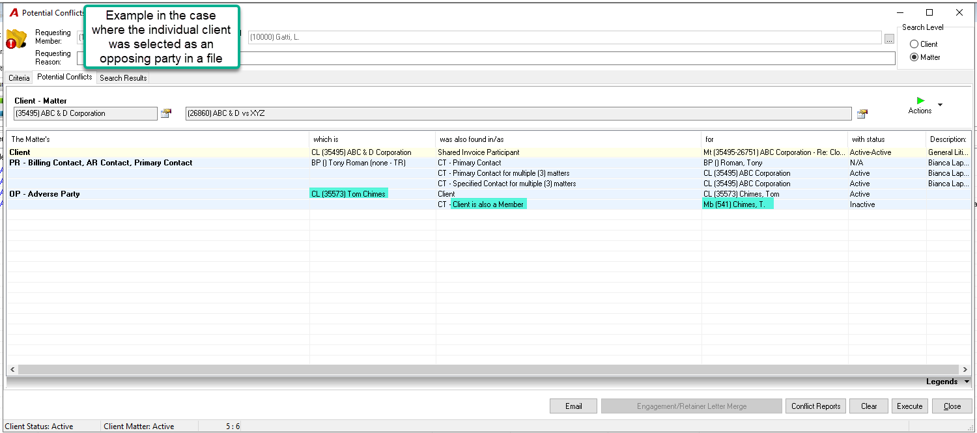The image size is (977, 433).
Task: Click the Email button
Action: 574,406
